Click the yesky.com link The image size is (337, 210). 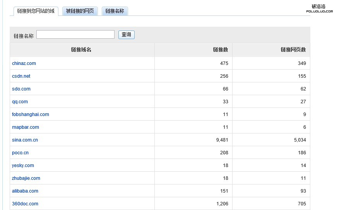coord(23,166)
